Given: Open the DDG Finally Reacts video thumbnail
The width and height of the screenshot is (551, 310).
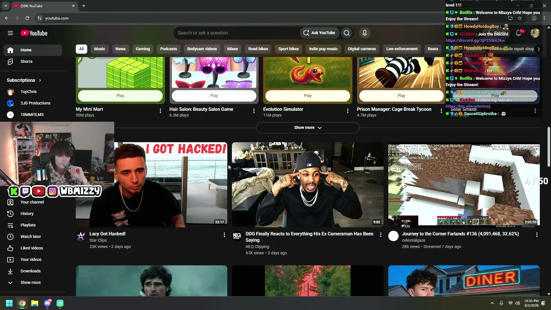Looking at the screenshot, I should [308, 185].
